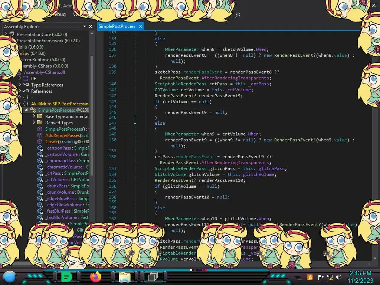Switch to the SimplePostProcess tab
This screenshot has height=285, width=380.
tap(117, 26)
